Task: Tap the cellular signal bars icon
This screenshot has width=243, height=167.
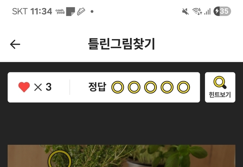Action: (x=207, y=12)
